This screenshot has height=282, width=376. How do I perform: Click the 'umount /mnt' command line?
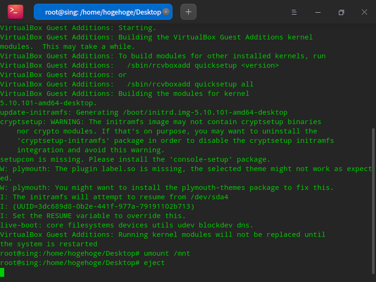[x=95, y=253]
